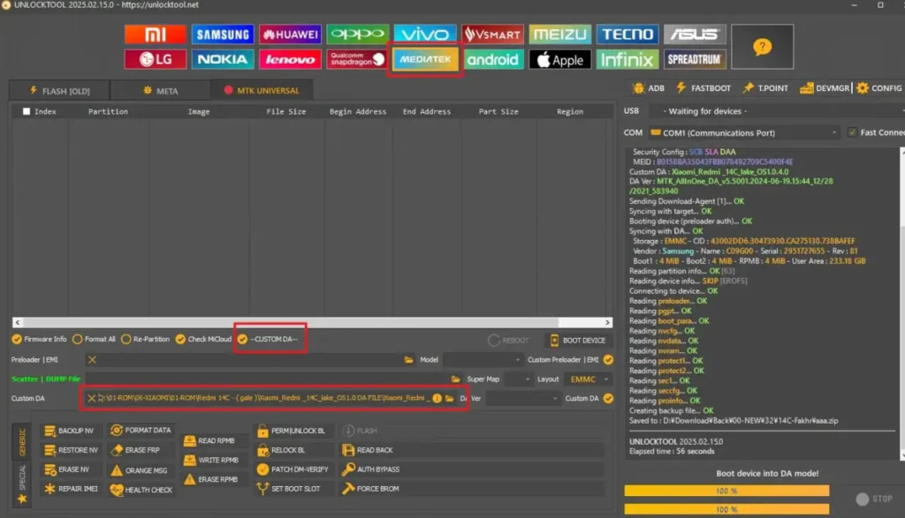
Task: Select the MediaTek chipset logo
Action: tap(425, 59)
